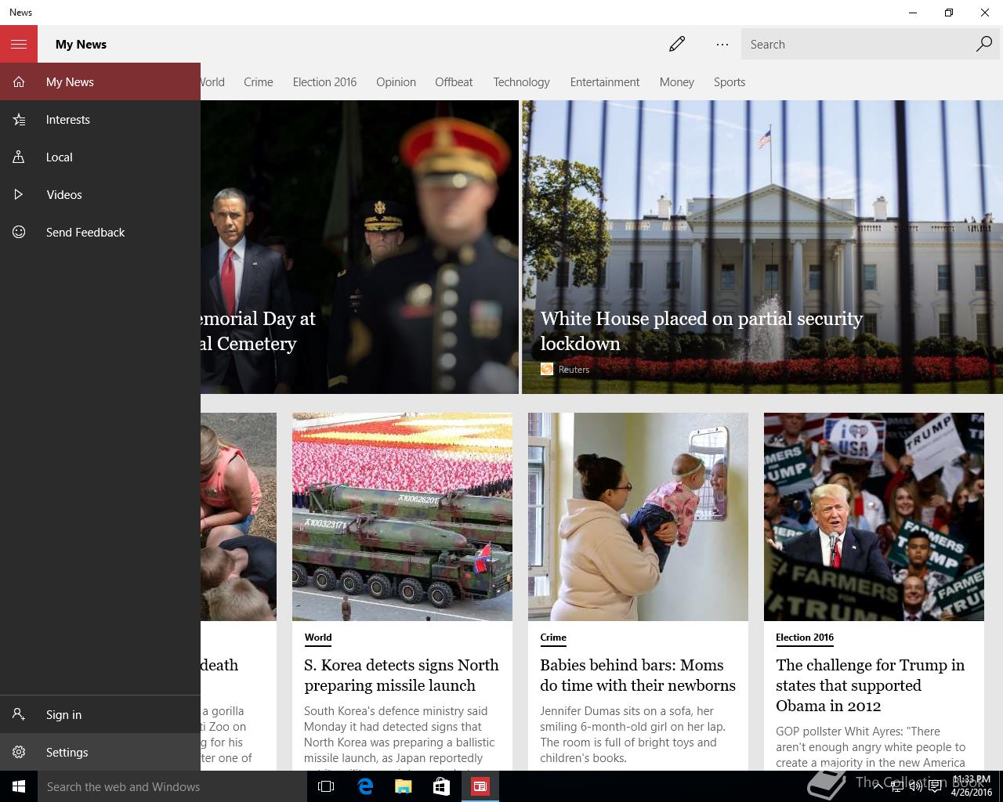
Task: Open The challenge for Trump headline
Action: click(x=870, y=685)
